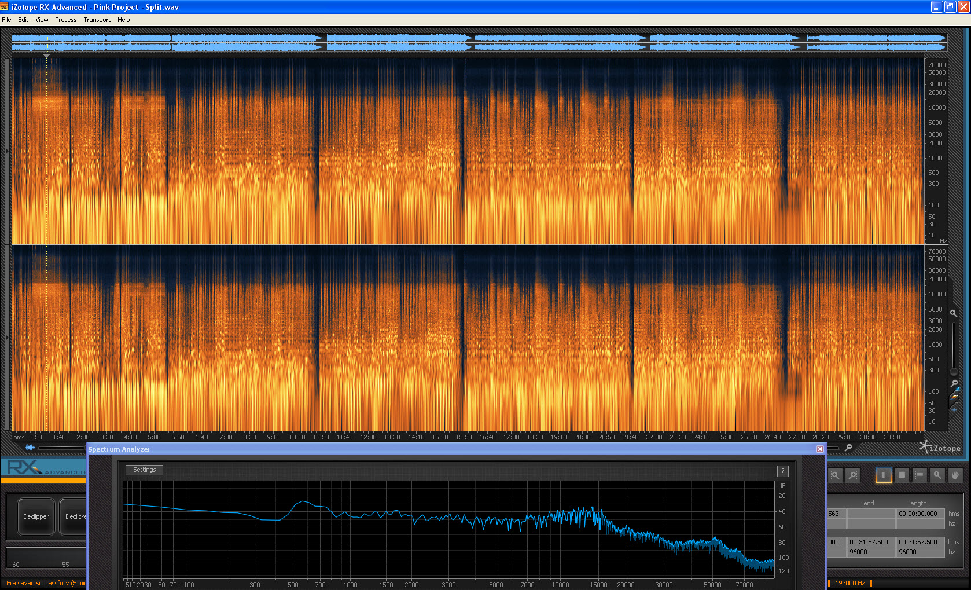
Task: Click horizontal zoom in magnifier below timeline
Action: tap(848, 448)
